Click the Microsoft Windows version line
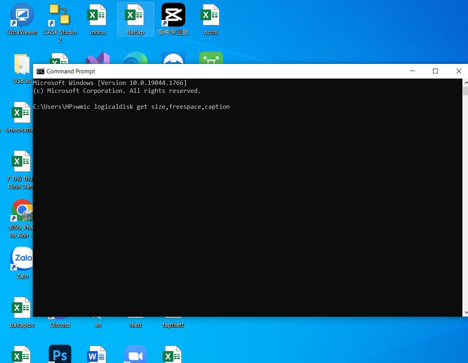 (110, 83)
